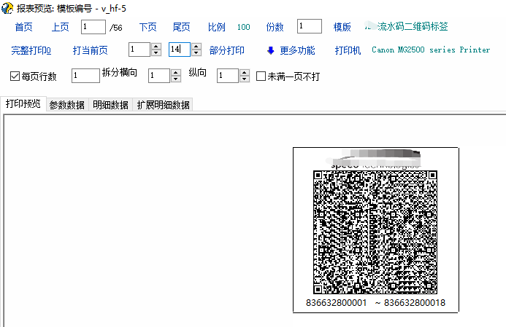Increase the 拆分横向 spinner value
506x327 pixels.
175,72
